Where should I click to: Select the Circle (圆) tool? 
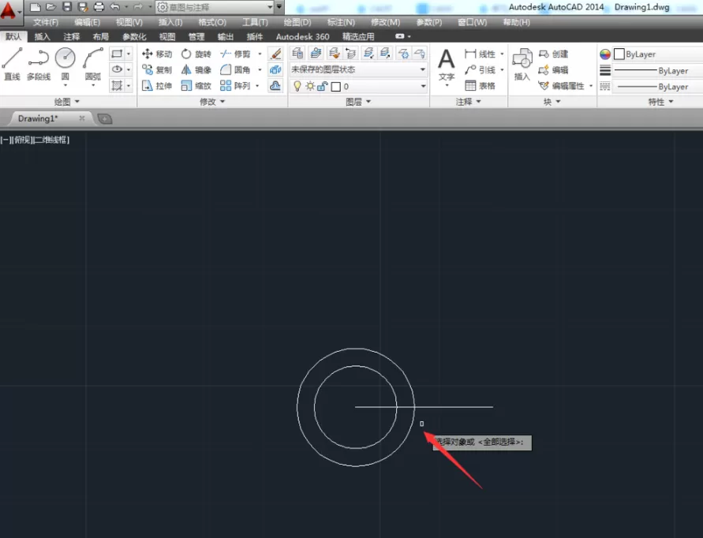[x=65, y=64]
